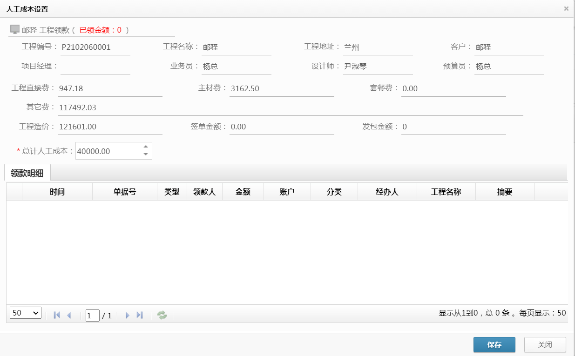Image resolution: width=575 pixels, height=356 pixels.
Task: Go to previous page arrow
Action: pos(69,315)
